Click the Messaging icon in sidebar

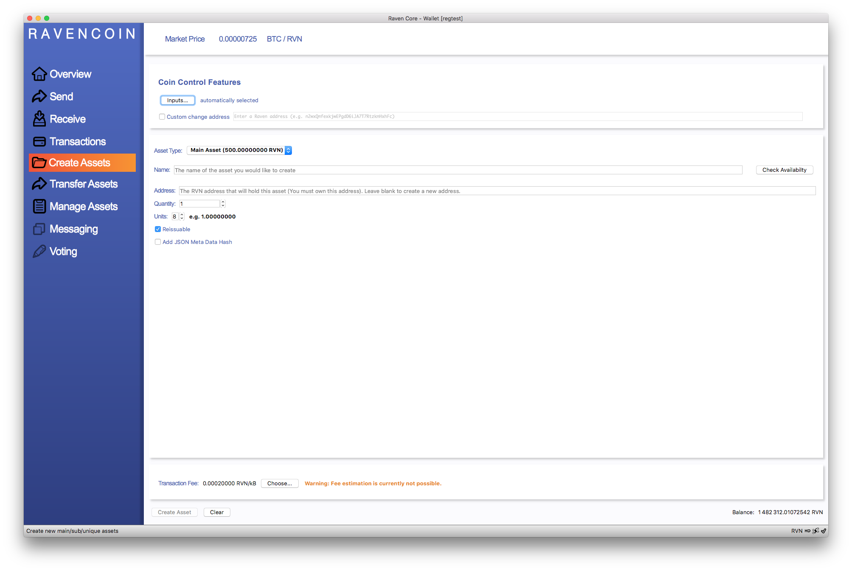(39, 229)
